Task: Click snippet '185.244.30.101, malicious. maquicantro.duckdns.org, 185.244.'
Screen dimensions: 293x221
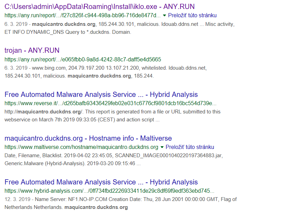Action: tap(79, 76)
